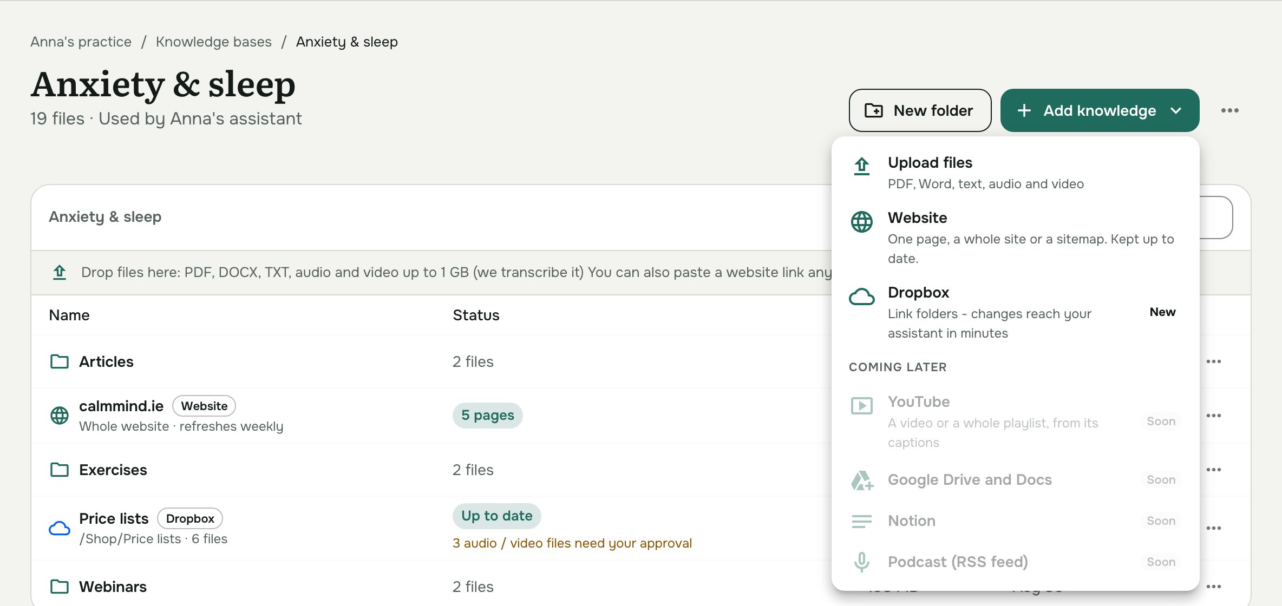Screen dimensions: 1282x606
Task: Open the three-dot menu for the Webinars row
Action: [x=1214, y=587]
